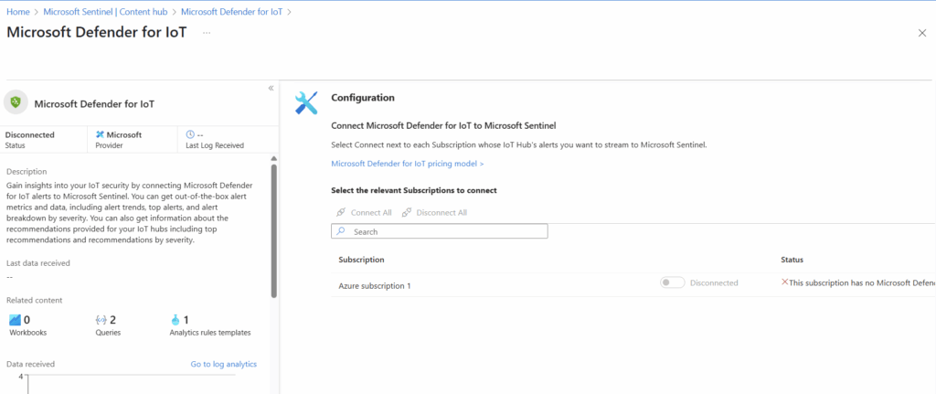Viewport: 936px width, 394px height.
Task: Click the red X status icon
Action: coord(785,282)
